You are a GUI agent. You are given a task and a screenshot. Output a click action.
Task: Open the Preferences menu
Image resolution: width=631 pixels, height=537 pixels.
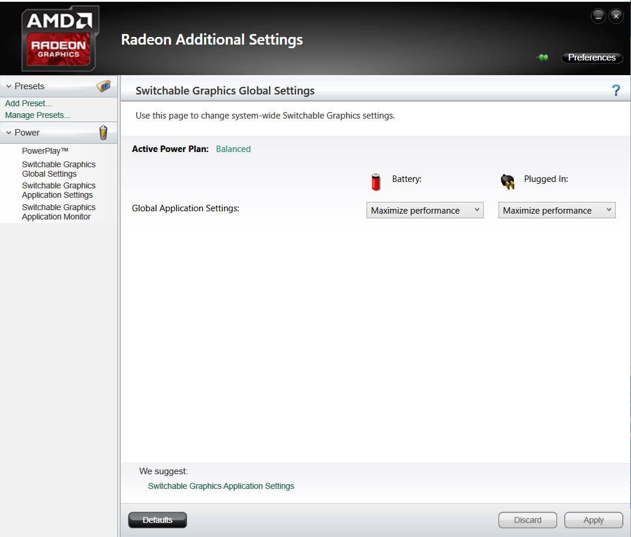[592, 58]
